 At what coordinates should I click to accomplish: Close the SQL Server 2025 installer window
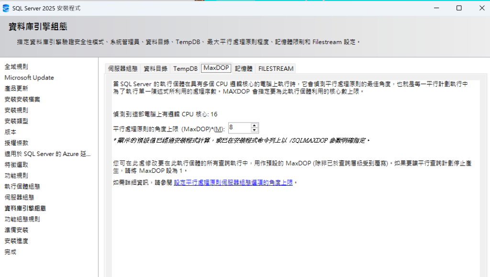point(482,8)
